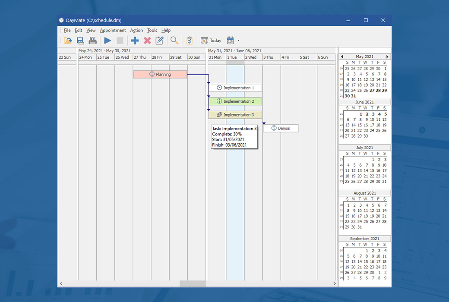449x302 pixels.
Task: Click the 31 Mon day column header
Action: pos(217,57)
